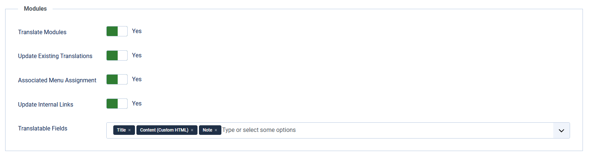Click the Content (Custom HTML) chip text
The width and height of the screenshot is (591, 158).
tap(164, 130)
